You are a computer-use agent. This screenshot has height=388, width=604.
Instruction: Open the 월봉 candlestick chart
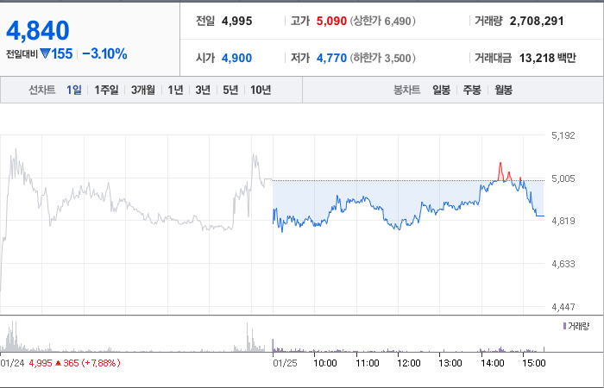point(503,90)
